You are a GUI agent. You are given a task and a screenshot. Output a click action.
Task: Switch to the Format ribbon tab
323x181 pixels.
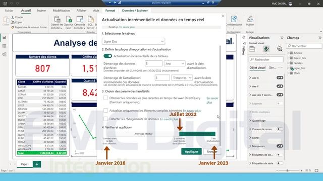pyautogui.click(x=110, y=11)
